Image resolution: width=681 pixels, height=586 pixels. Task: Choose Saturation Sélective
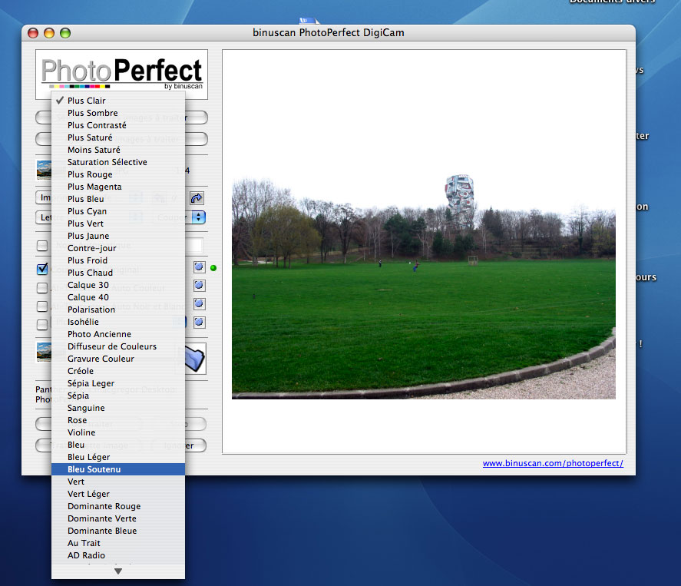pos(118,162)
